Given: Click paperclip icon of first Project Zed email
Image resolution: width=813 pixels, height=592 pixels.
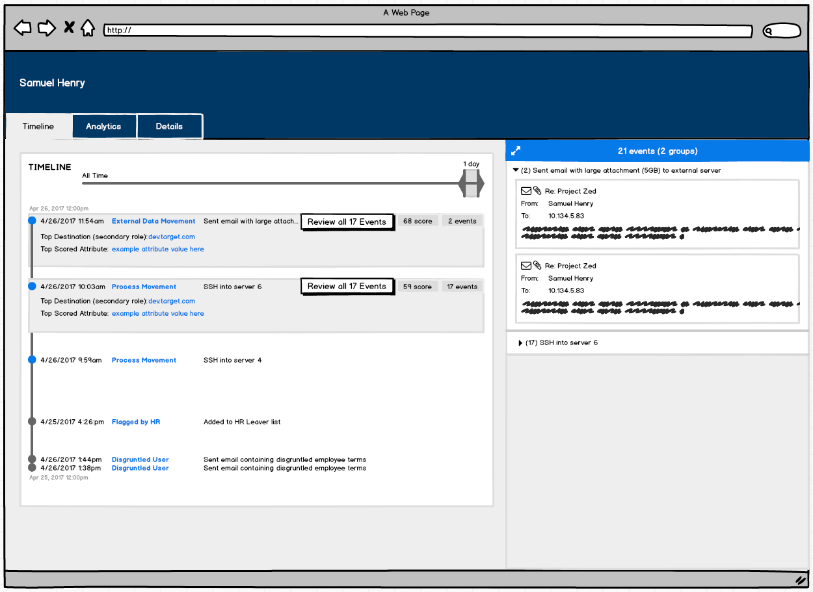Looking at the screenshot, I should (x=537, y=191).
